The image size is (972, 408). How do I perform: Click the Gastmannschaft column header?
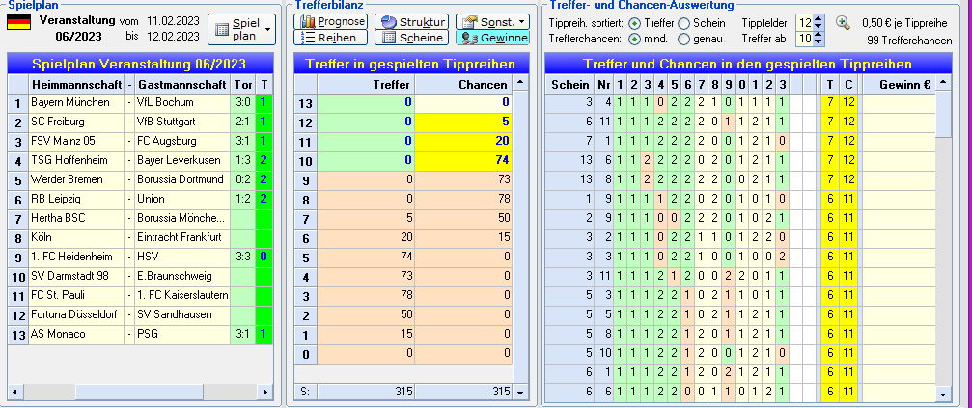[182, 84]
